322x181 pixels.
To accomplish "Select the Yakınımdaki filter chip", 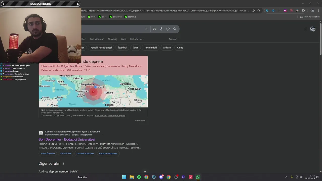I will point(151,48).
